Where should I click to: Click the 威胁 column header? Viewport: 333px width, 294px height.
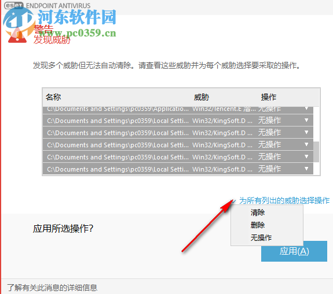click(x=202, y=97)
